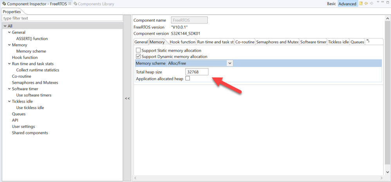Click the horizontal scrollbar left arrow
This screenshot has width=391, height=182.
(136, 178)
